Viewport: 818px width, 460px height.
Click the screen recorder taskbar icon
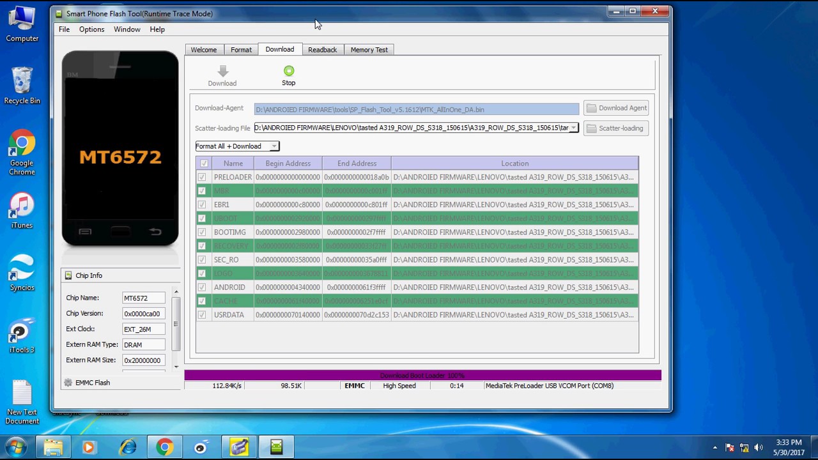click(x=239, y=447)
